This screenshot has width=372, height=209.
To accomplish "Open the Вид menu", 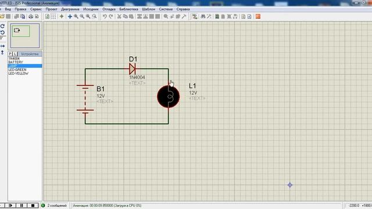I will [x=8, y=9].
